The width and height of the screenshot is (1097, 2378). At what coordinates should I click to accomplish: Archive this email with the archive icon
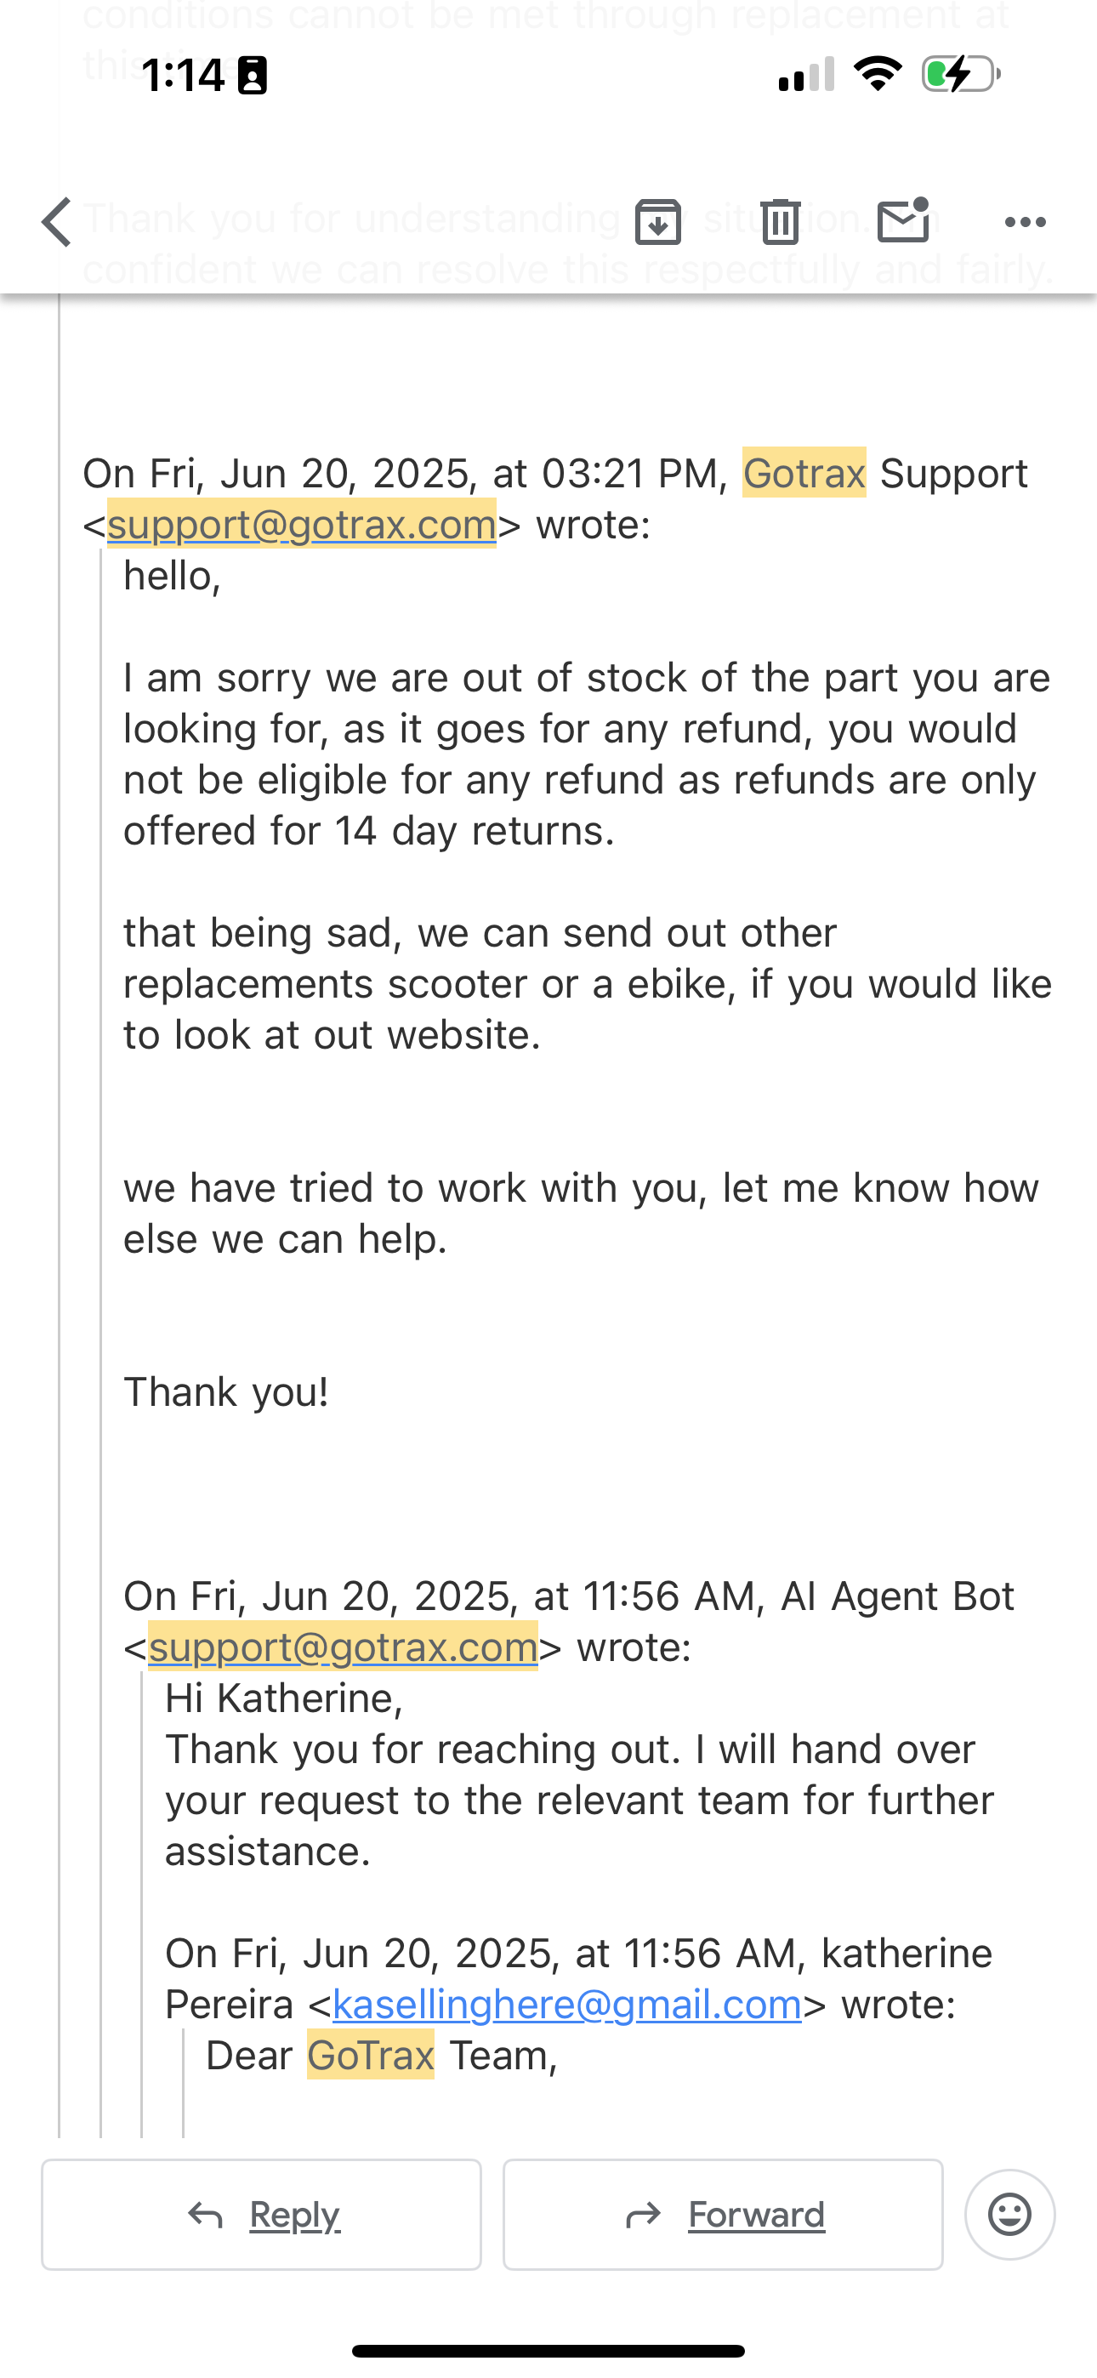(658, 221)
